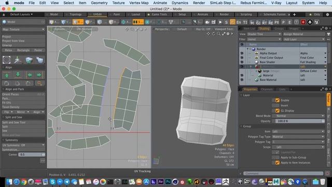Image resolution: width=332 pixels, height=187 pixels.
Task: Click the Fit UVs button
Action: click(23, 103)
